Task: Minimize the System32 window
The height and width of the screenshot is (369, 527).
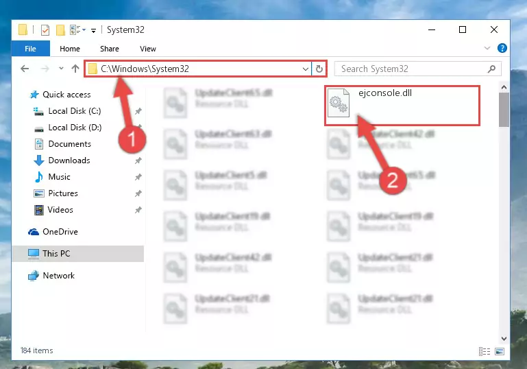Action: (432, 30)
